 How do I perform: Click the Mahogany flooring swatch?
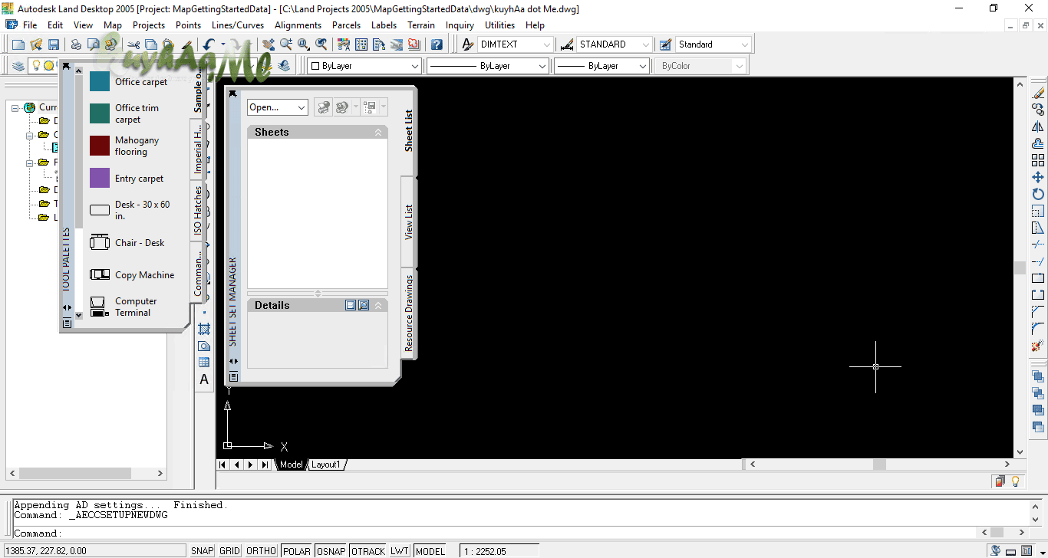pos(100,146)
